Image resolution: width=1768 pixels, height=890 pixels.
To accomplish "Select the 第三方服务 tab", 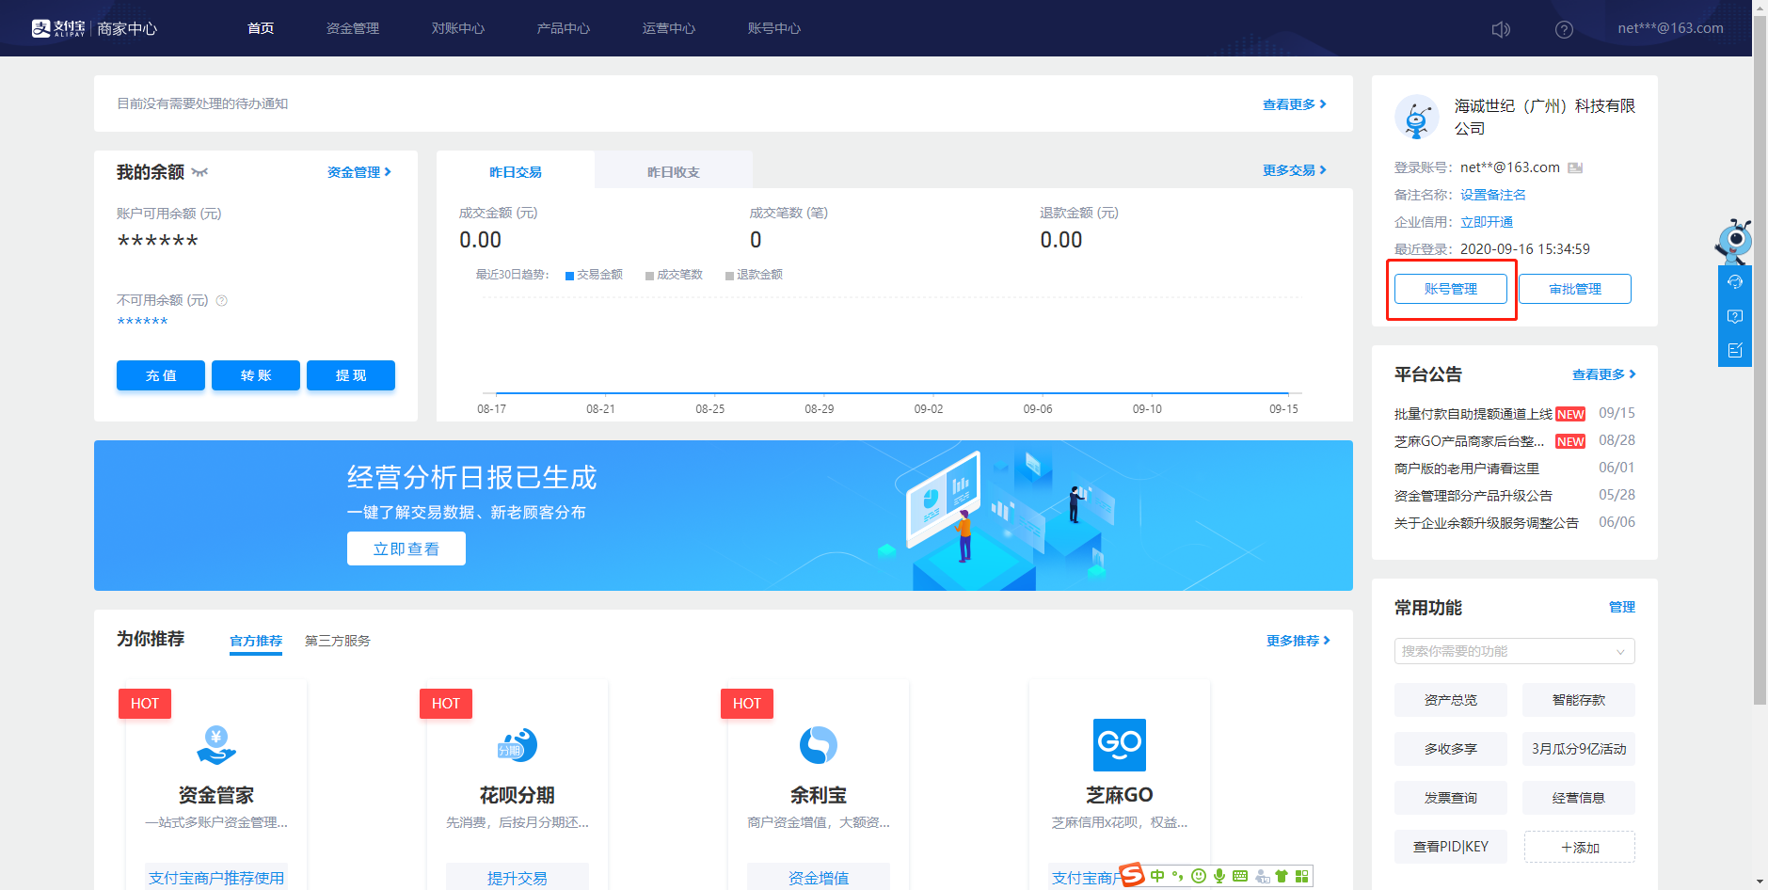I will 338,641.
